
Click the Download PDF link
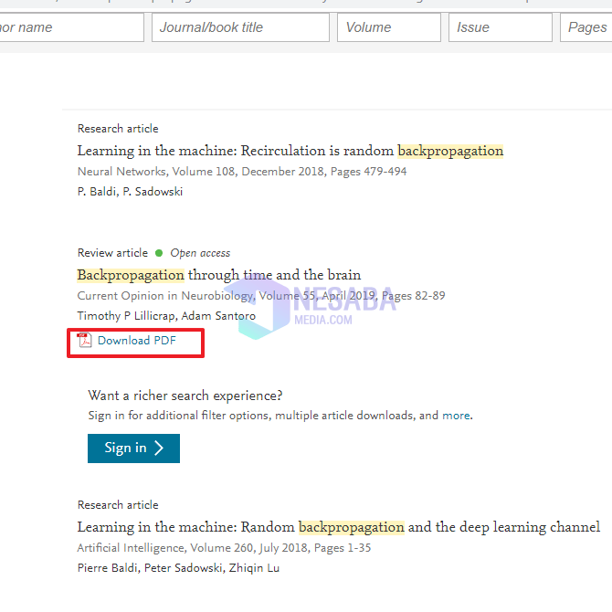click(x=137, y=341)
